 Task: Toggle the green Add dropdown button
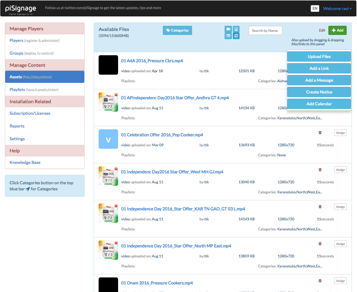pos(337,30)
